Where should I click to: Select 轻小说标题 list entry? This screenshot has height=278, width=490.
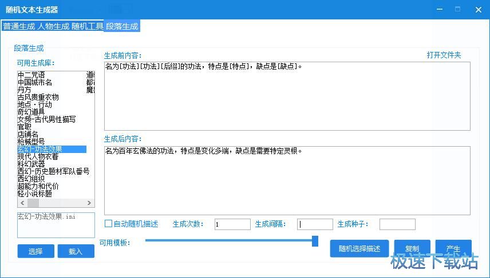[35, 194]
